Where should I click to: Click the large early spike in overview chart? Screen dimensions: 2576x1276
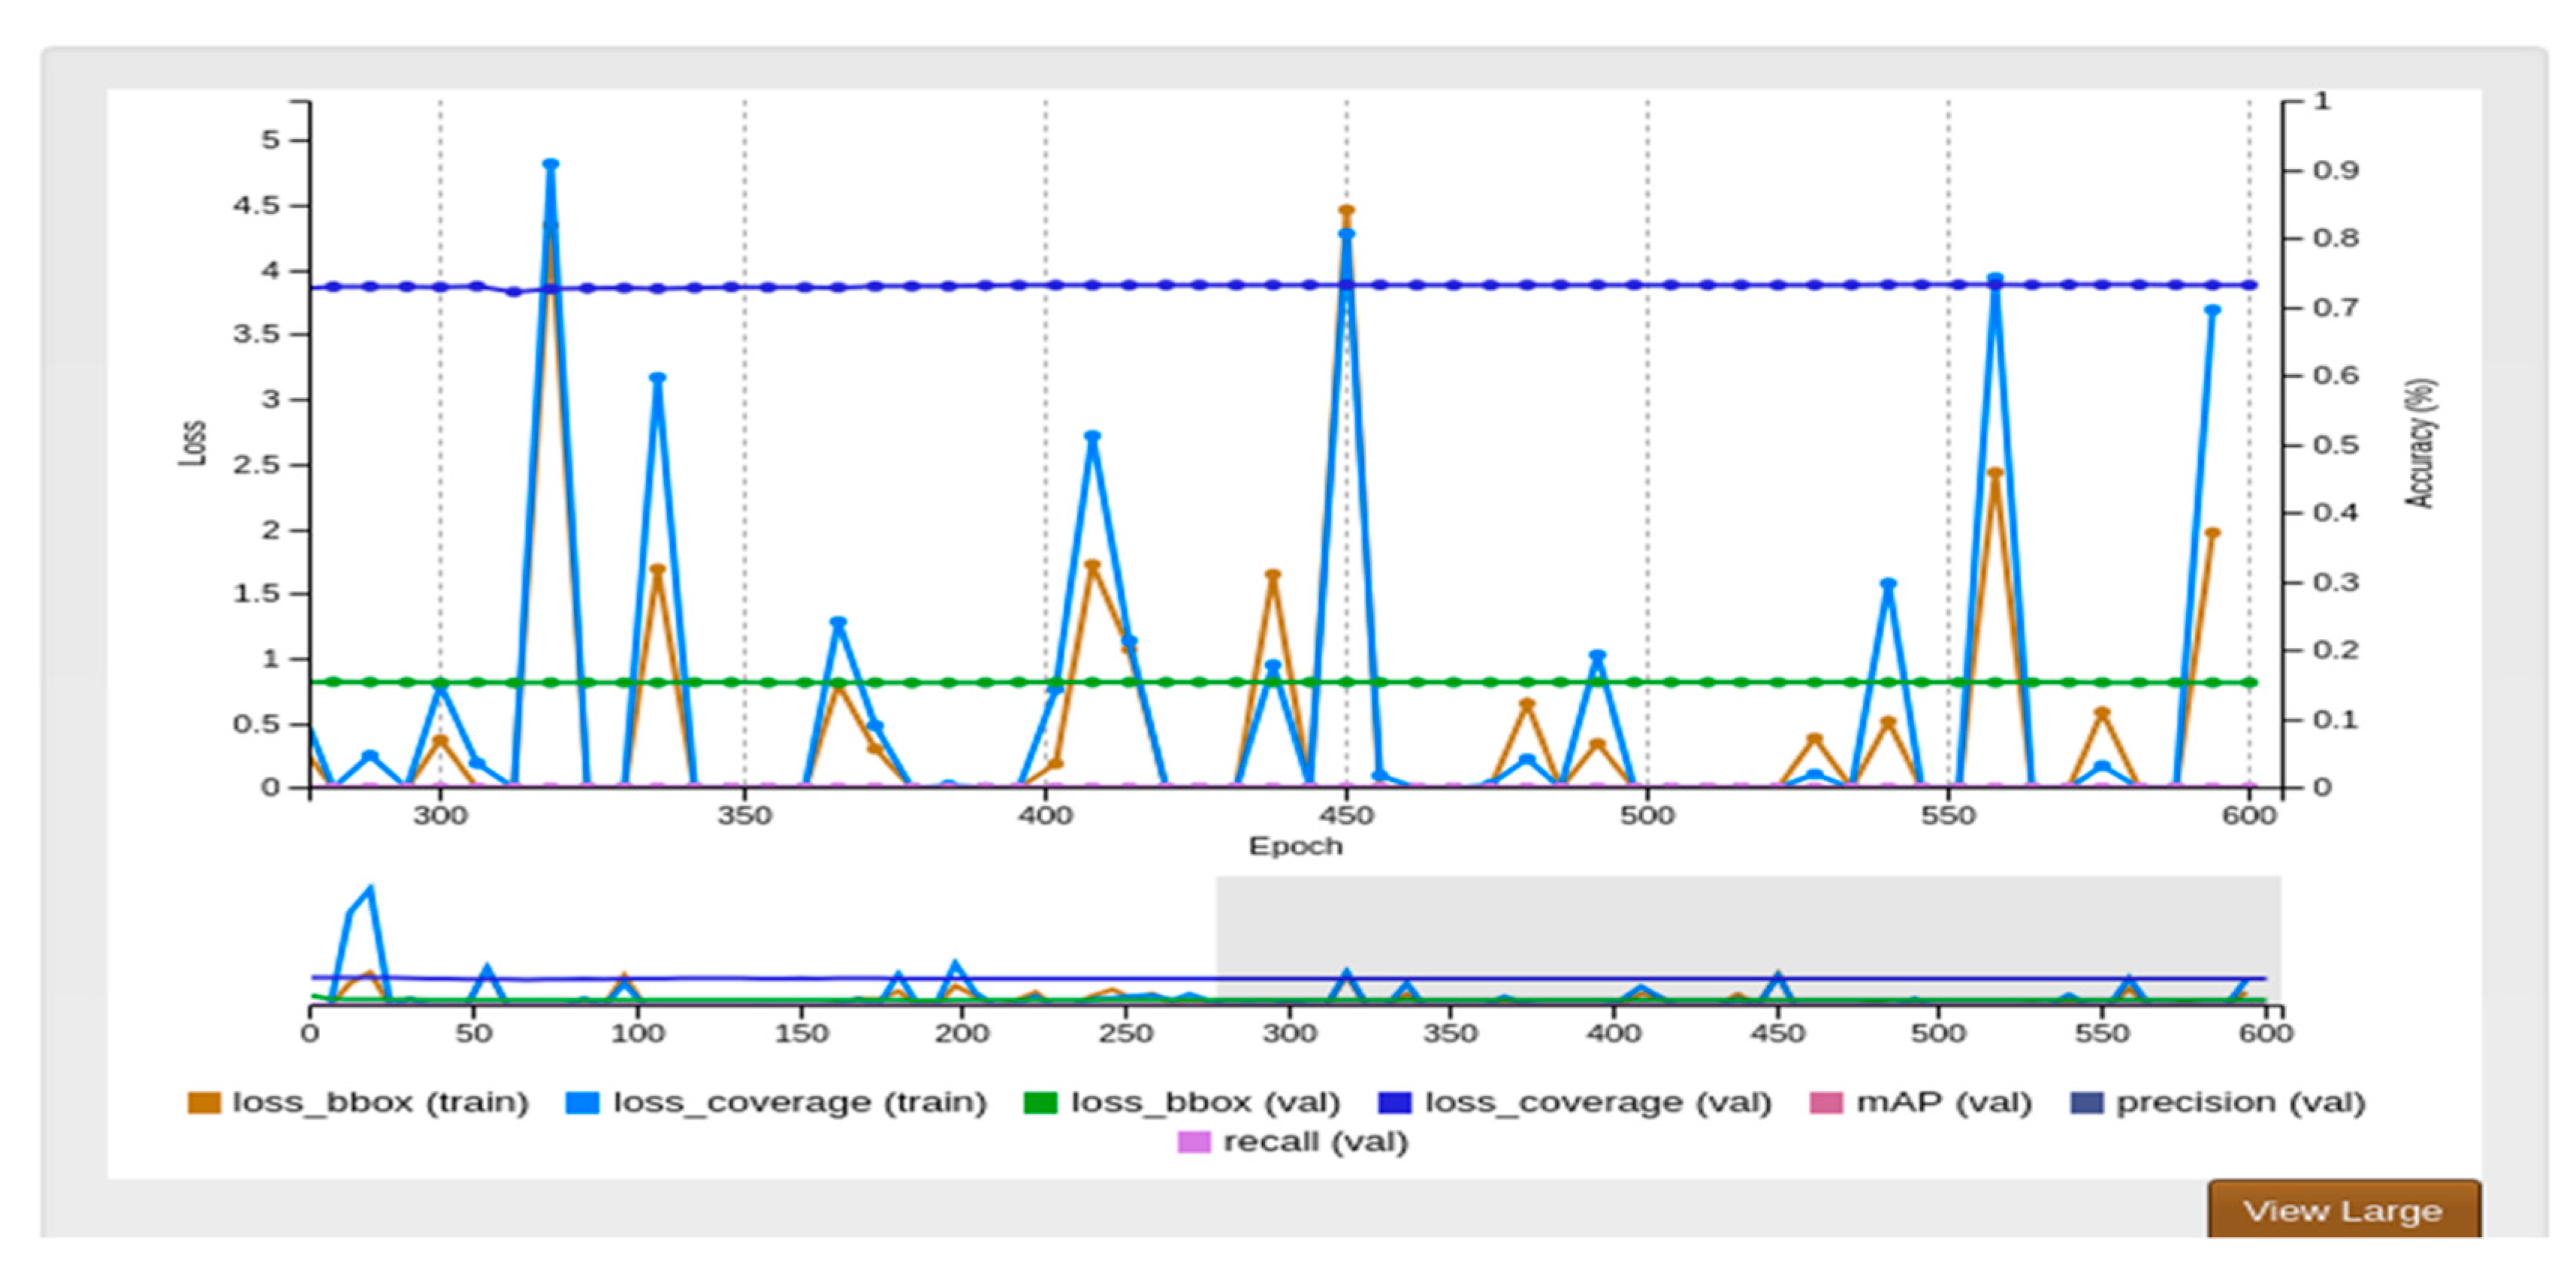point(370,890)
